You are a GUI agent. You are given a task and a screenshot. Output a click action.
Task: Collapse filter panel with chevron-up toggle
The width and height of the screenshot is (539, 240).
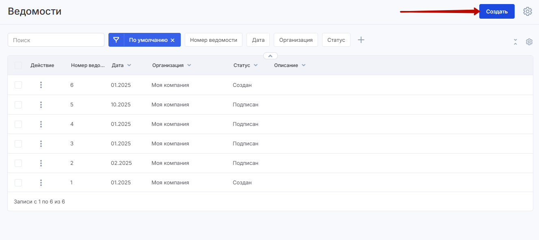click(271, 56)
